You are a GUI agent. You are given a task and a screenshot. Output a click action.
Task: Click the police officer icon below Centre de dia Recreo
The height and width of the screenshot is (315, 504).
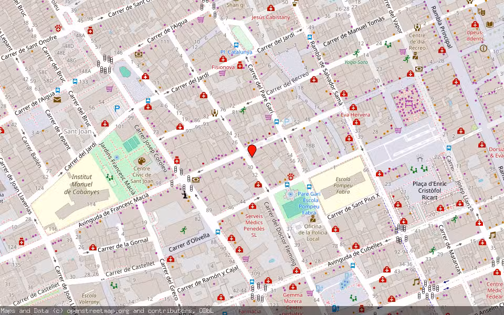(415, 56)
